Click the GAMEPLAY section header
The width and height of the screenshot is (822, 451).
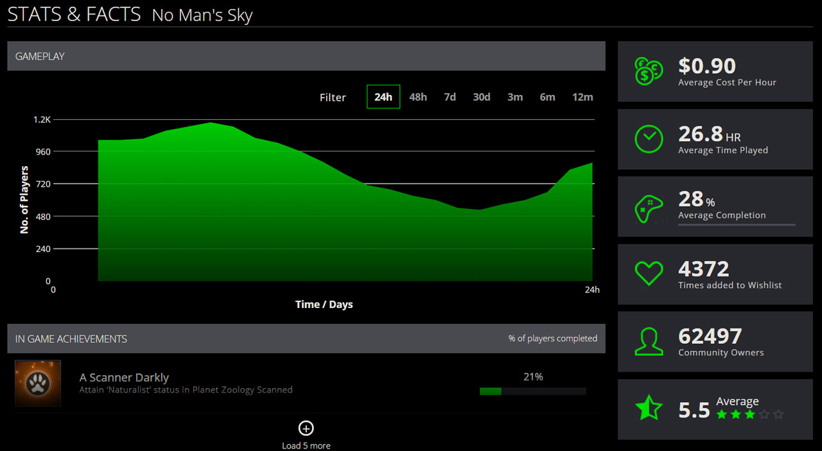[x=306, y=56]
